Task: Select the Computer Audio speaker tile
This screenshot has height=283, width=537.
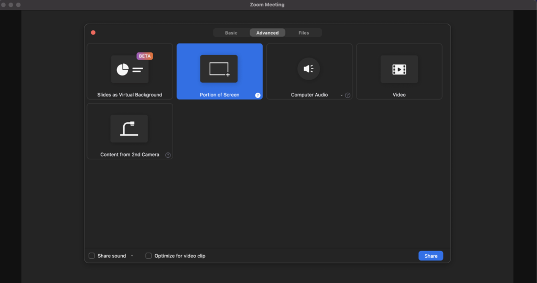Action: 309,71
